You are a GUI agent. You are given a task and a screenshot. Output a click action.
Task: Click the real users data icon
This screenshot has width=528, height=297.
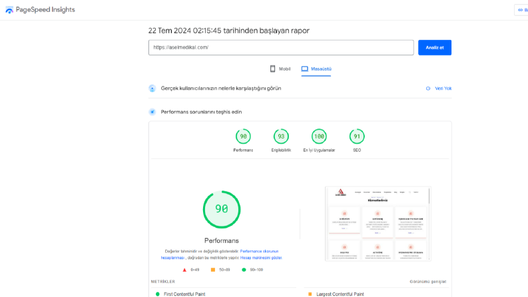tap(152, 89)
